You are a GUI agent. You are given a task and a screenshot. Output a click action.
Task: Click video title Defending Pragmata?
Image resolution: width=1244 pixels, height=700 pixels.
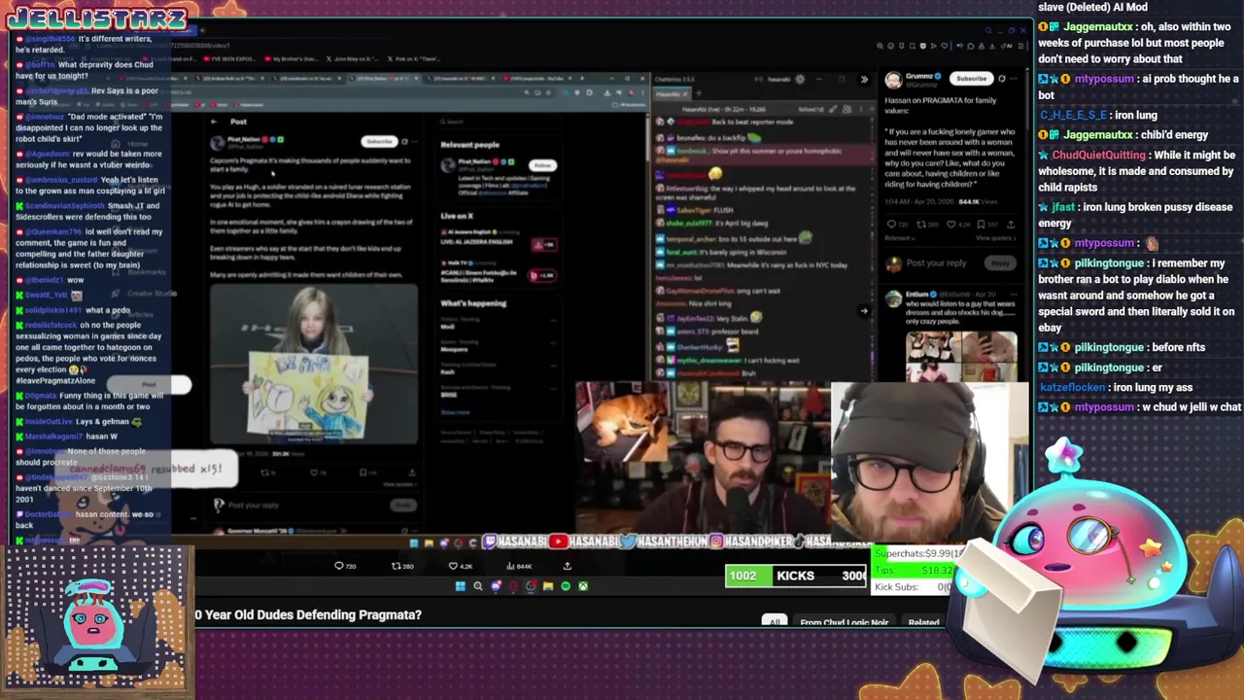(308, 614)
